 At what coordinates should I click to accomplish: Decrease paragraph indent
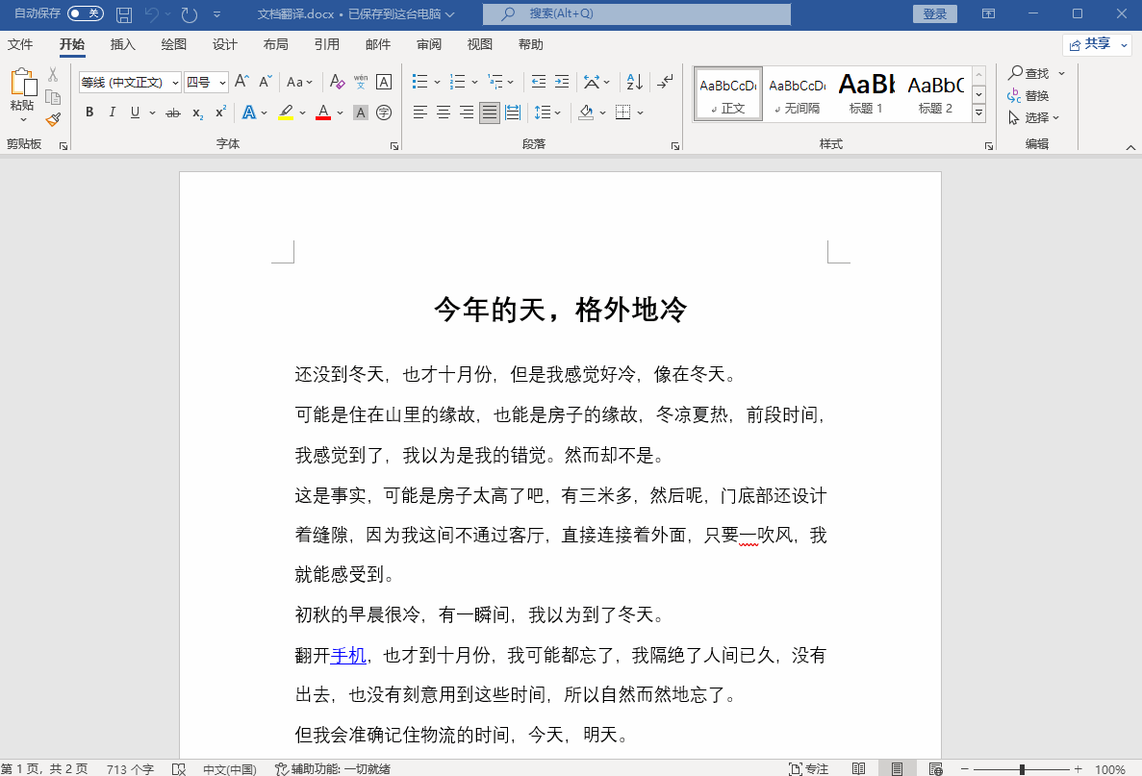click(x=538, y=82)
